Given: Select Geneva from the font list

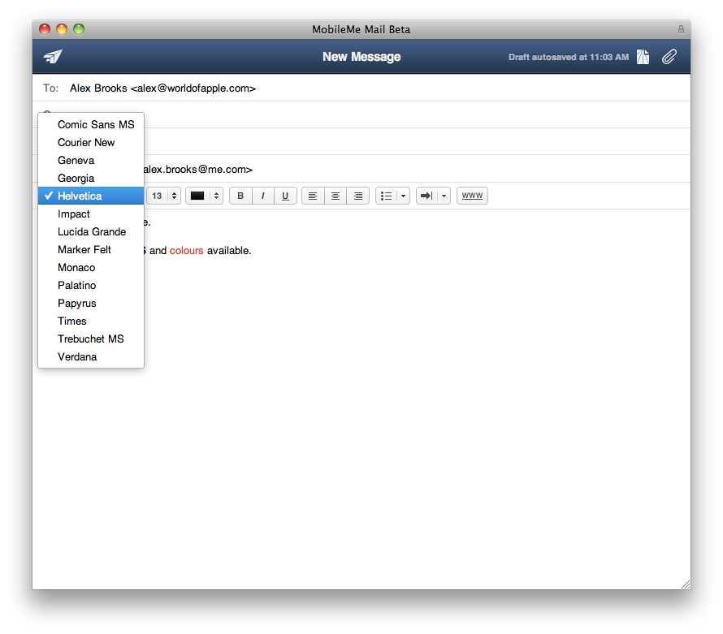Looking at the screenshot, I should pos(91,161).
